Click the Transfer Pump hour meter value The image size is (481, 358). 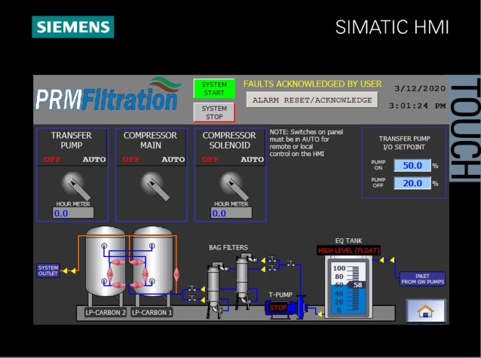coord(72,213)
